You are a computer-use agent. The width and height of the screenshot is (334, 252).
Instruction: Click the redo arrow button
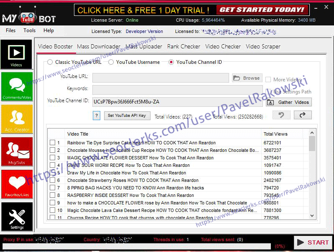(x=303, y=115)
